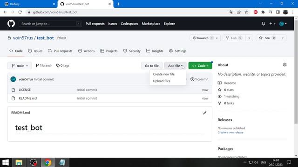View the 1 commit history
Viewport: 298px width, 167px height.
199,79
